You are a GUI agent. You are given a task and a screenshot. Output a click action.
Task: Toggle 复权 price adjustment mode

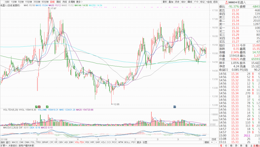pyautogui.click(x=164, y=2)
